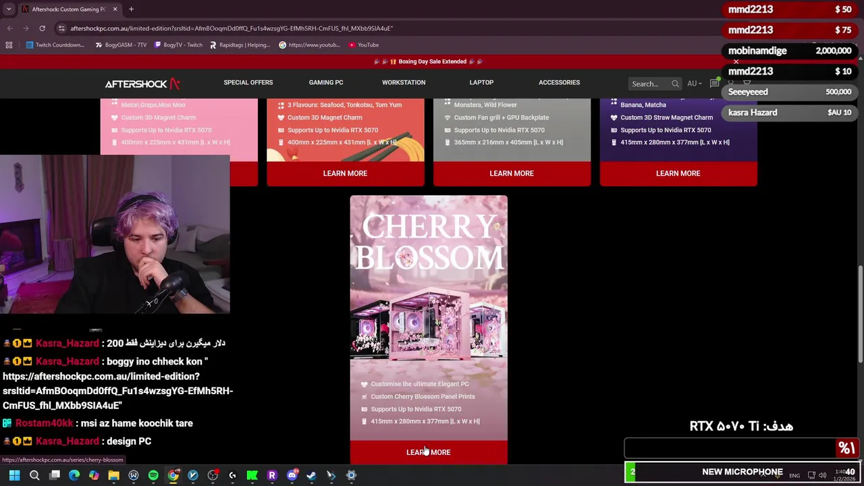Click the browser forward arrow
This screenshot has height=486, width=864.
(x=26, y=28)
